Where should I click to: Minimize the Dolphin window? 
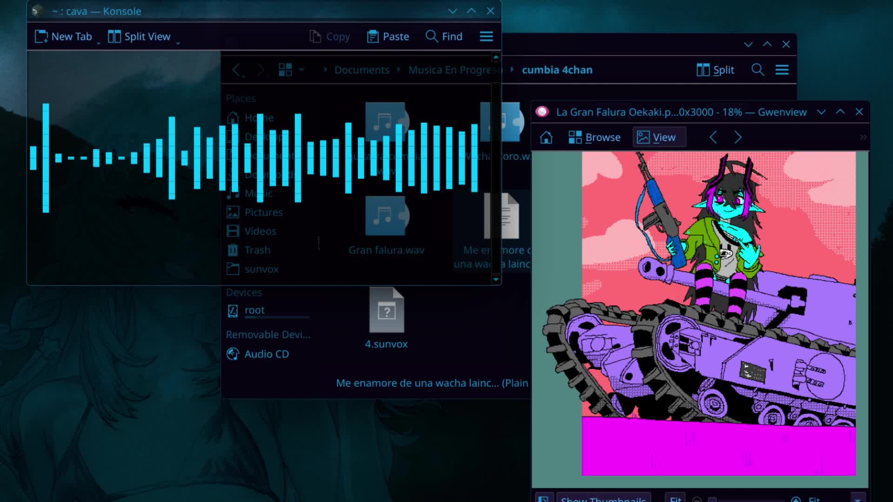[x=748, y=44]
